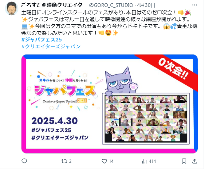Open the ごろすた@映像クリエイター display name
205x169 pixels.
(x=54, y=5)
